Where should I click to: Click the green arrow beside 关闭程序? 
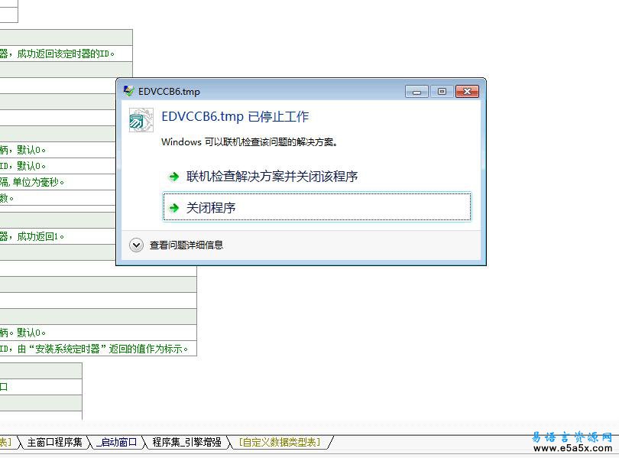point(173,208)
